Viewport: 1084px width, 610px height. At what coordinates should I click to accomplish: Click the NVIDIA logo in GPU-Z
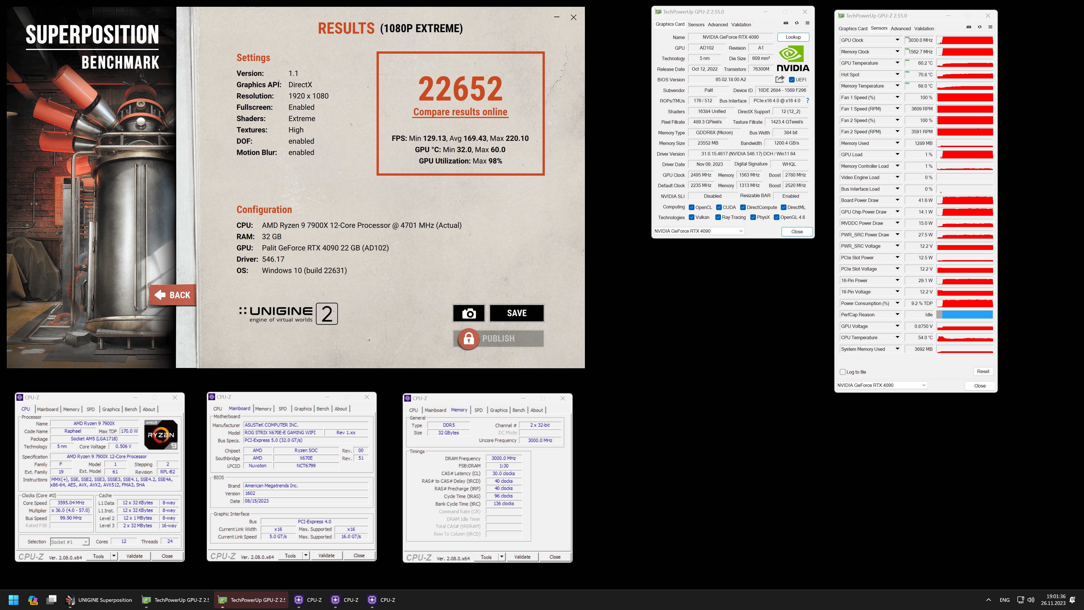[793, 58]
